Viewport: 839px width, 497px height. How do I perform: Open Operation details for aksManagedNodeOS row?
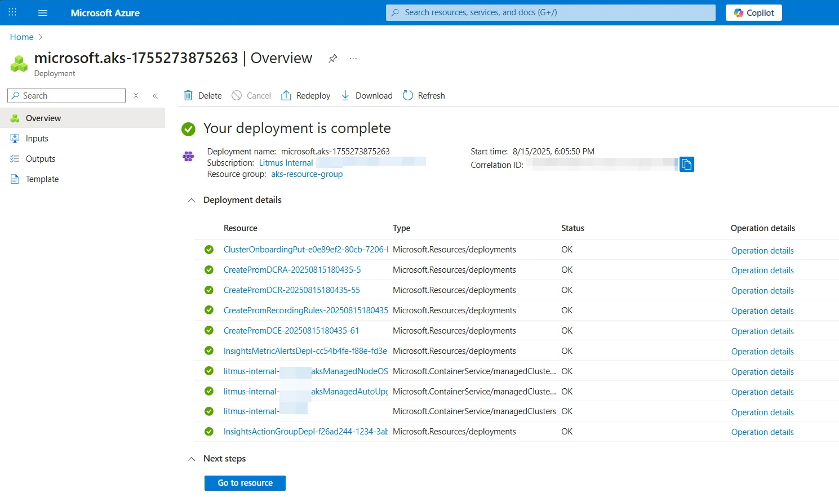pyautogui.click(x=762, y=372)
